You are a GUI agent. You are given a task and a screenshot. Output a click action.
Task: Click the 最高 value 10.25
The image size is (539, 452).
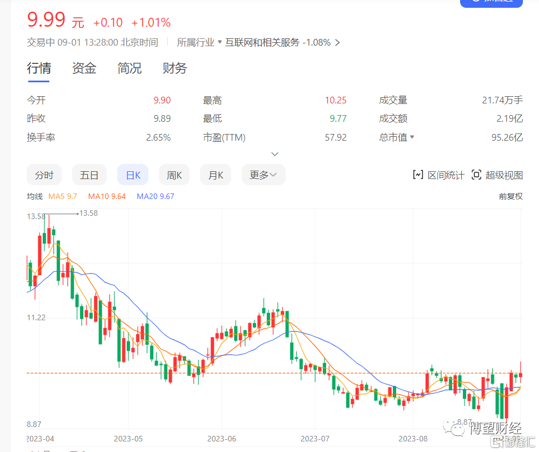tap(336, 100)
